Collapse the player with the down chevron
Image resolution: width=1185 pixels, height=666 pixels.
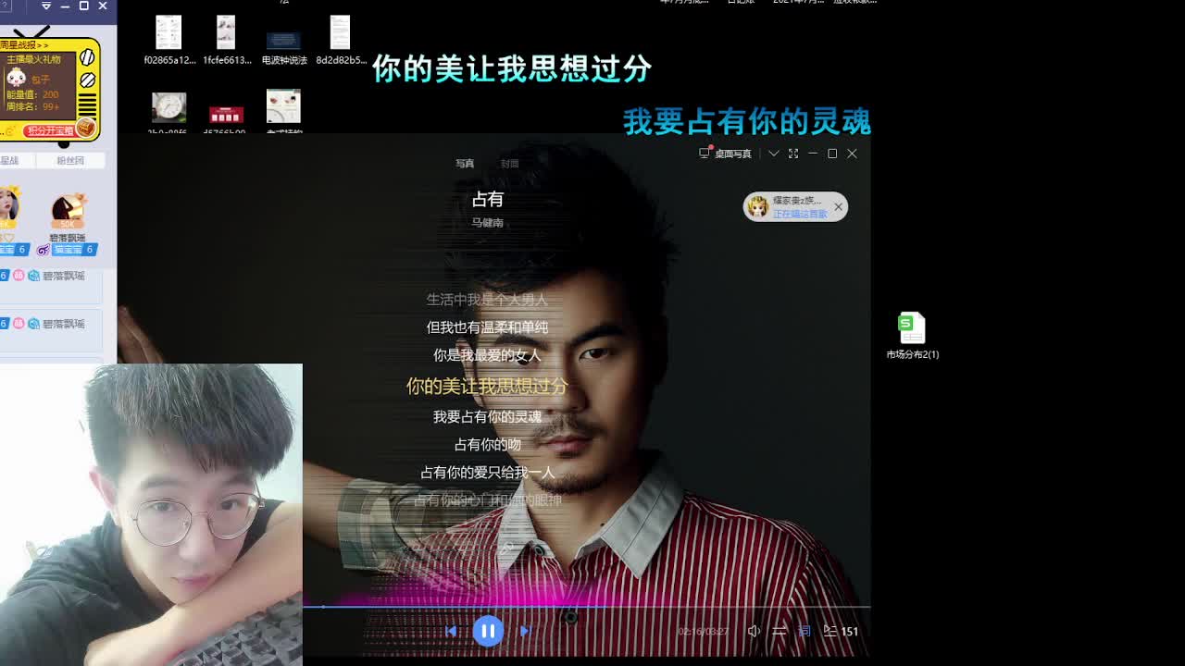(774, 154)
